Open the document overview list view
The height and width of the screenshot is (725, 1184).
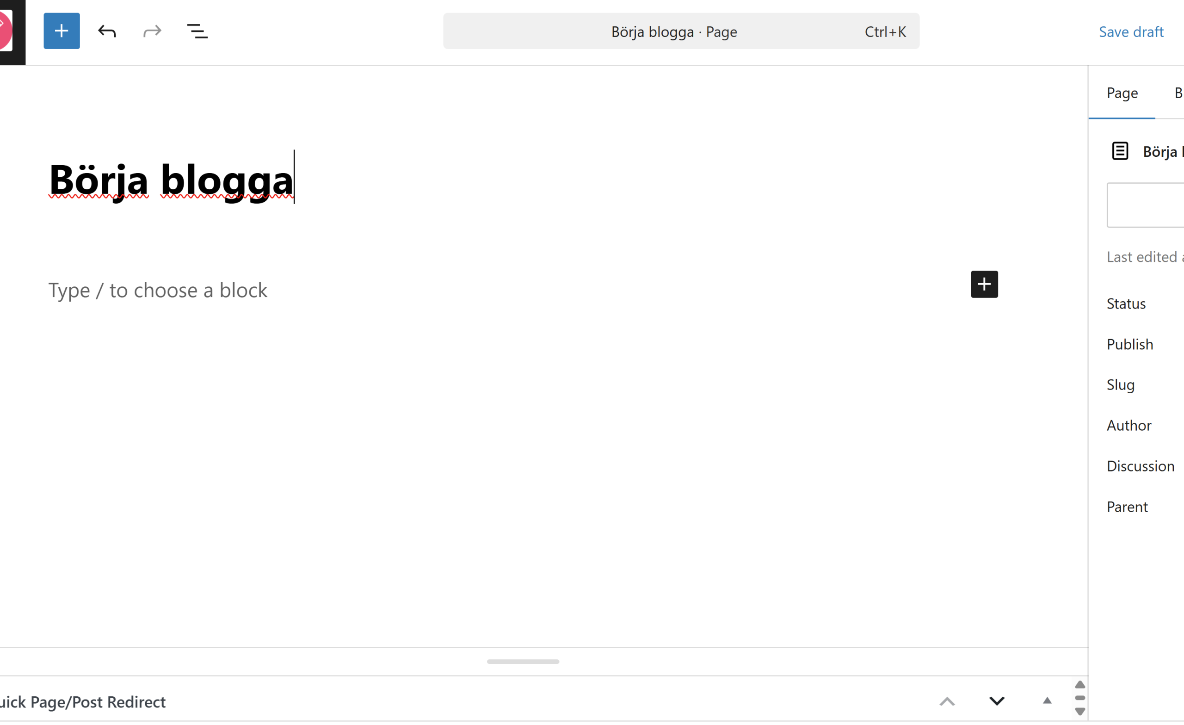[x=197, y=32]
